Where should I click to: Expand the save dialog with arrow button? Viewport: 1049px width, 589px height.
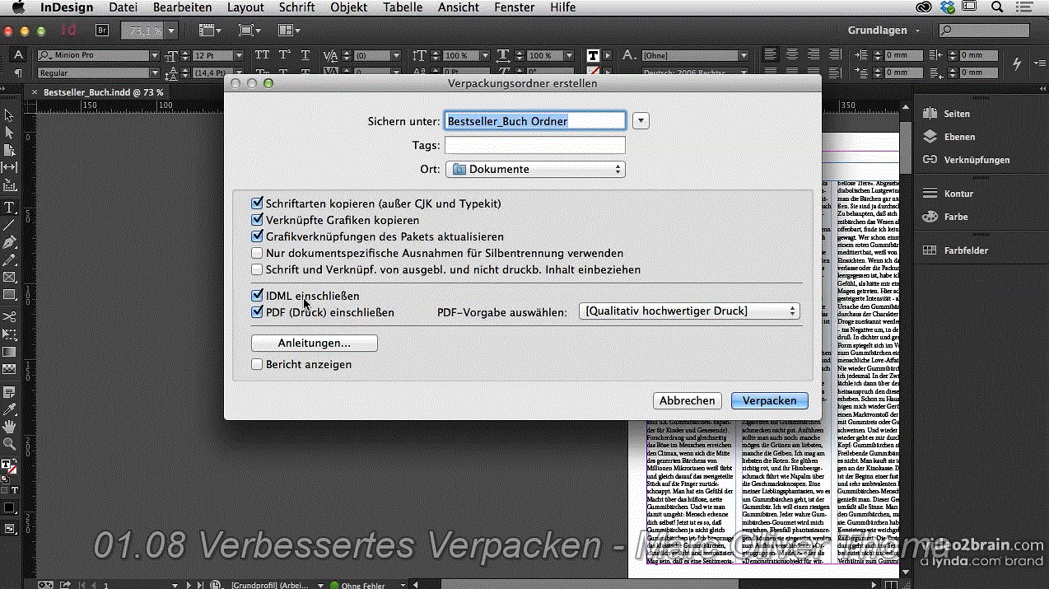tap(641, 120)
